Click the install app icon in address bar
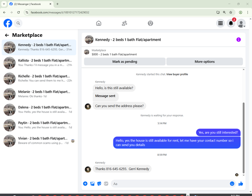252x196 pixels. 218,13
